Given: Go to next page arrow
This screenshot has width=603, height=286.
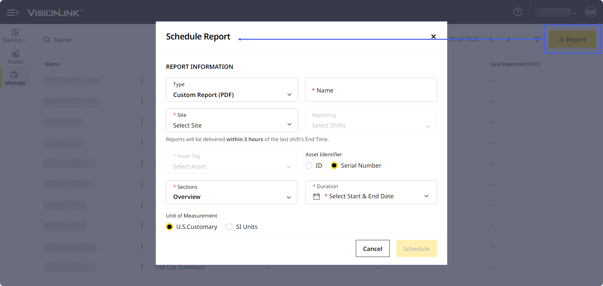Looking at the screenshot, I should [509, 39].
